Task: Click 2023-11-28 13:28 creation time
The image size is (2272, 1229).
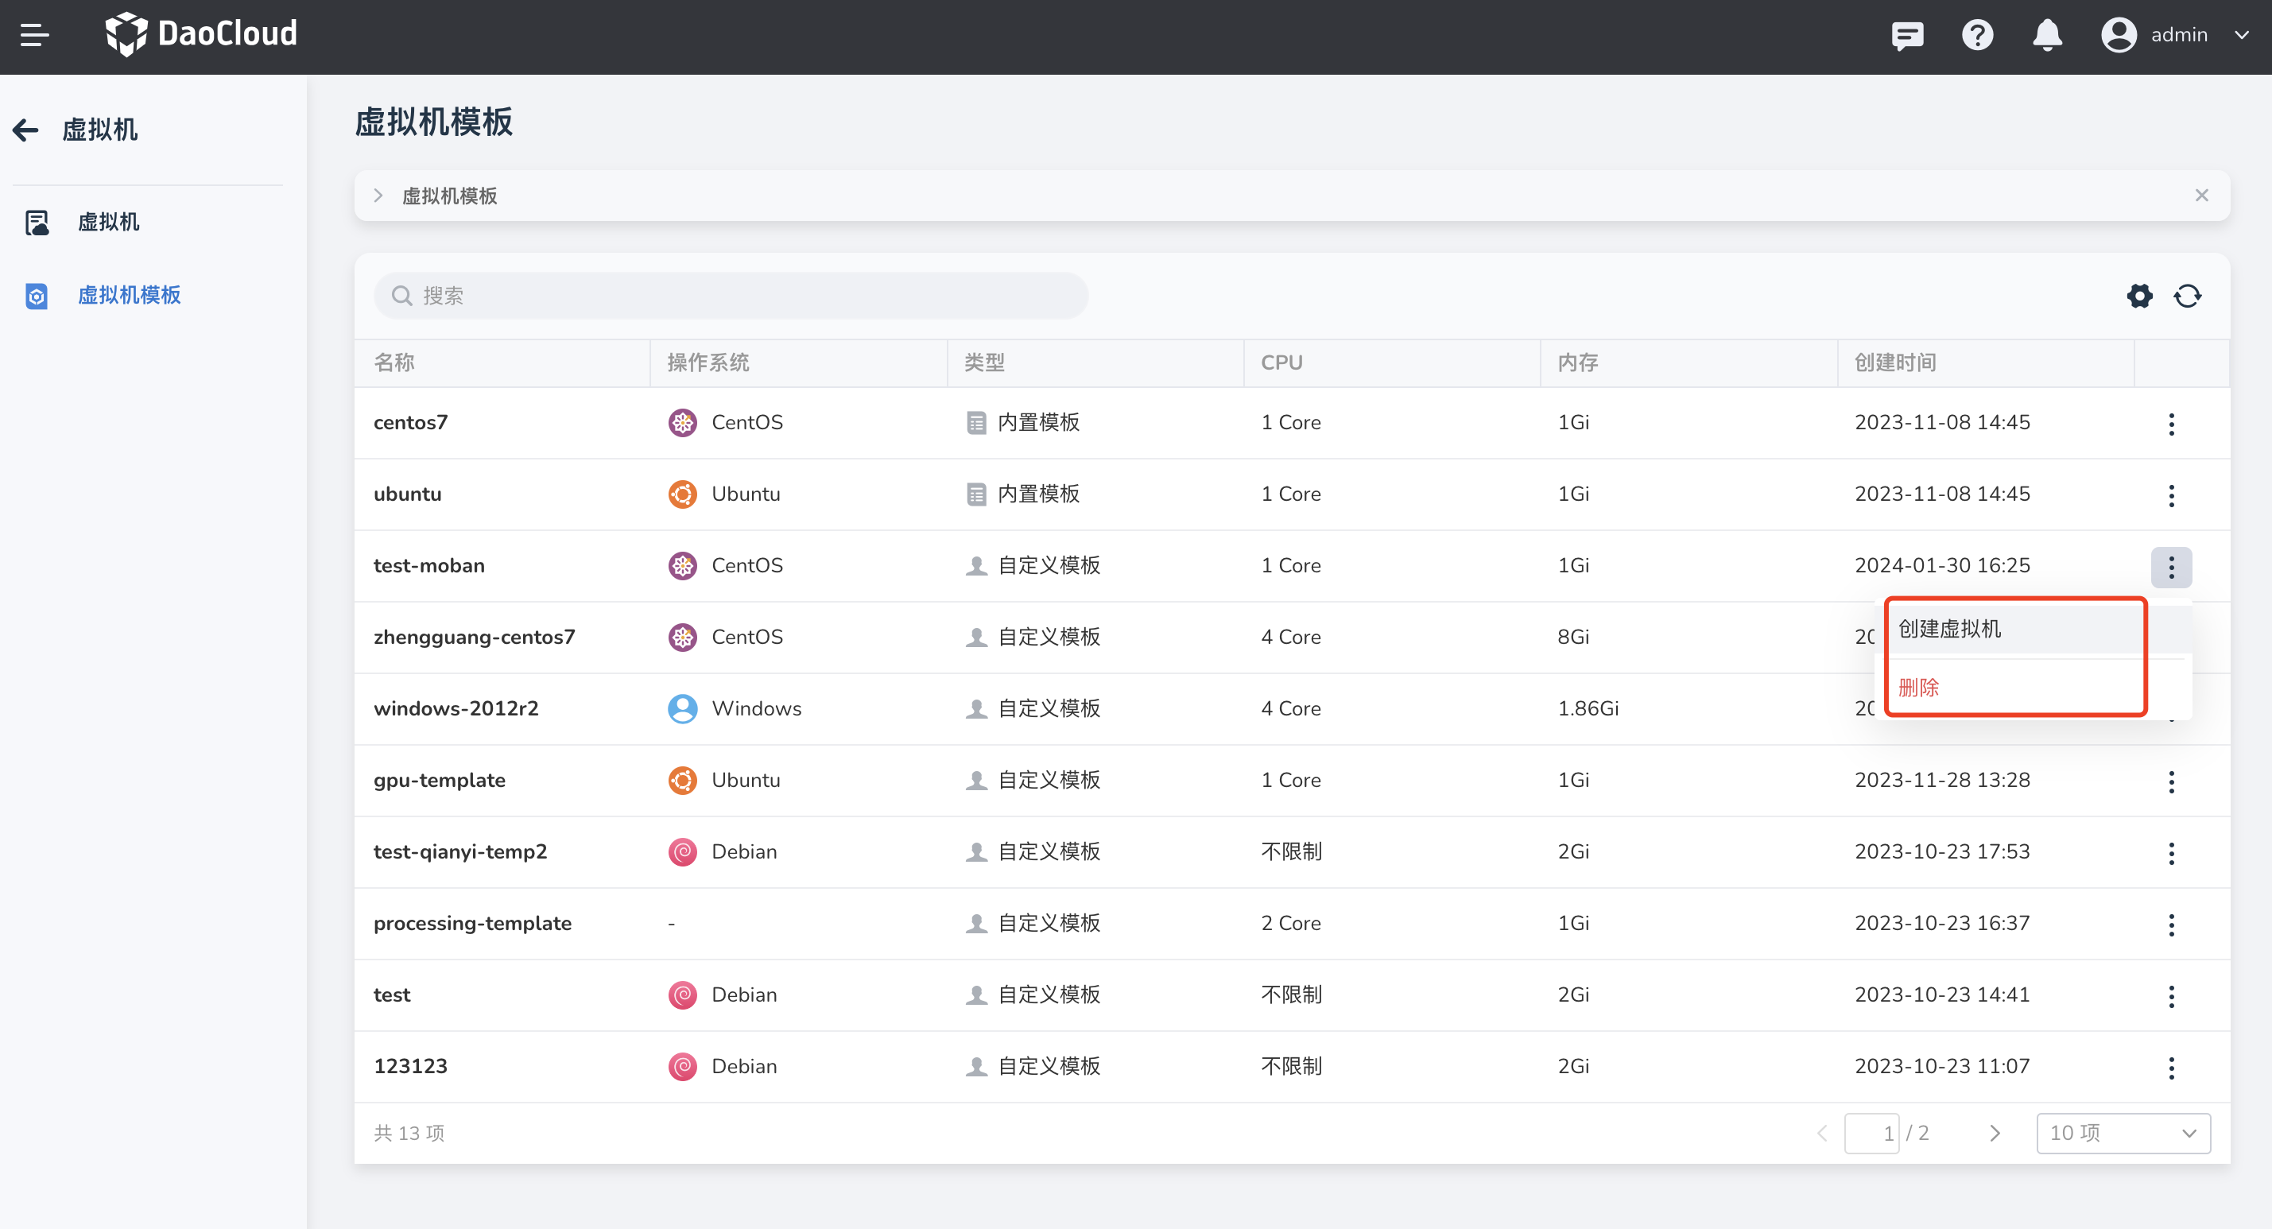Action: 1942,780
